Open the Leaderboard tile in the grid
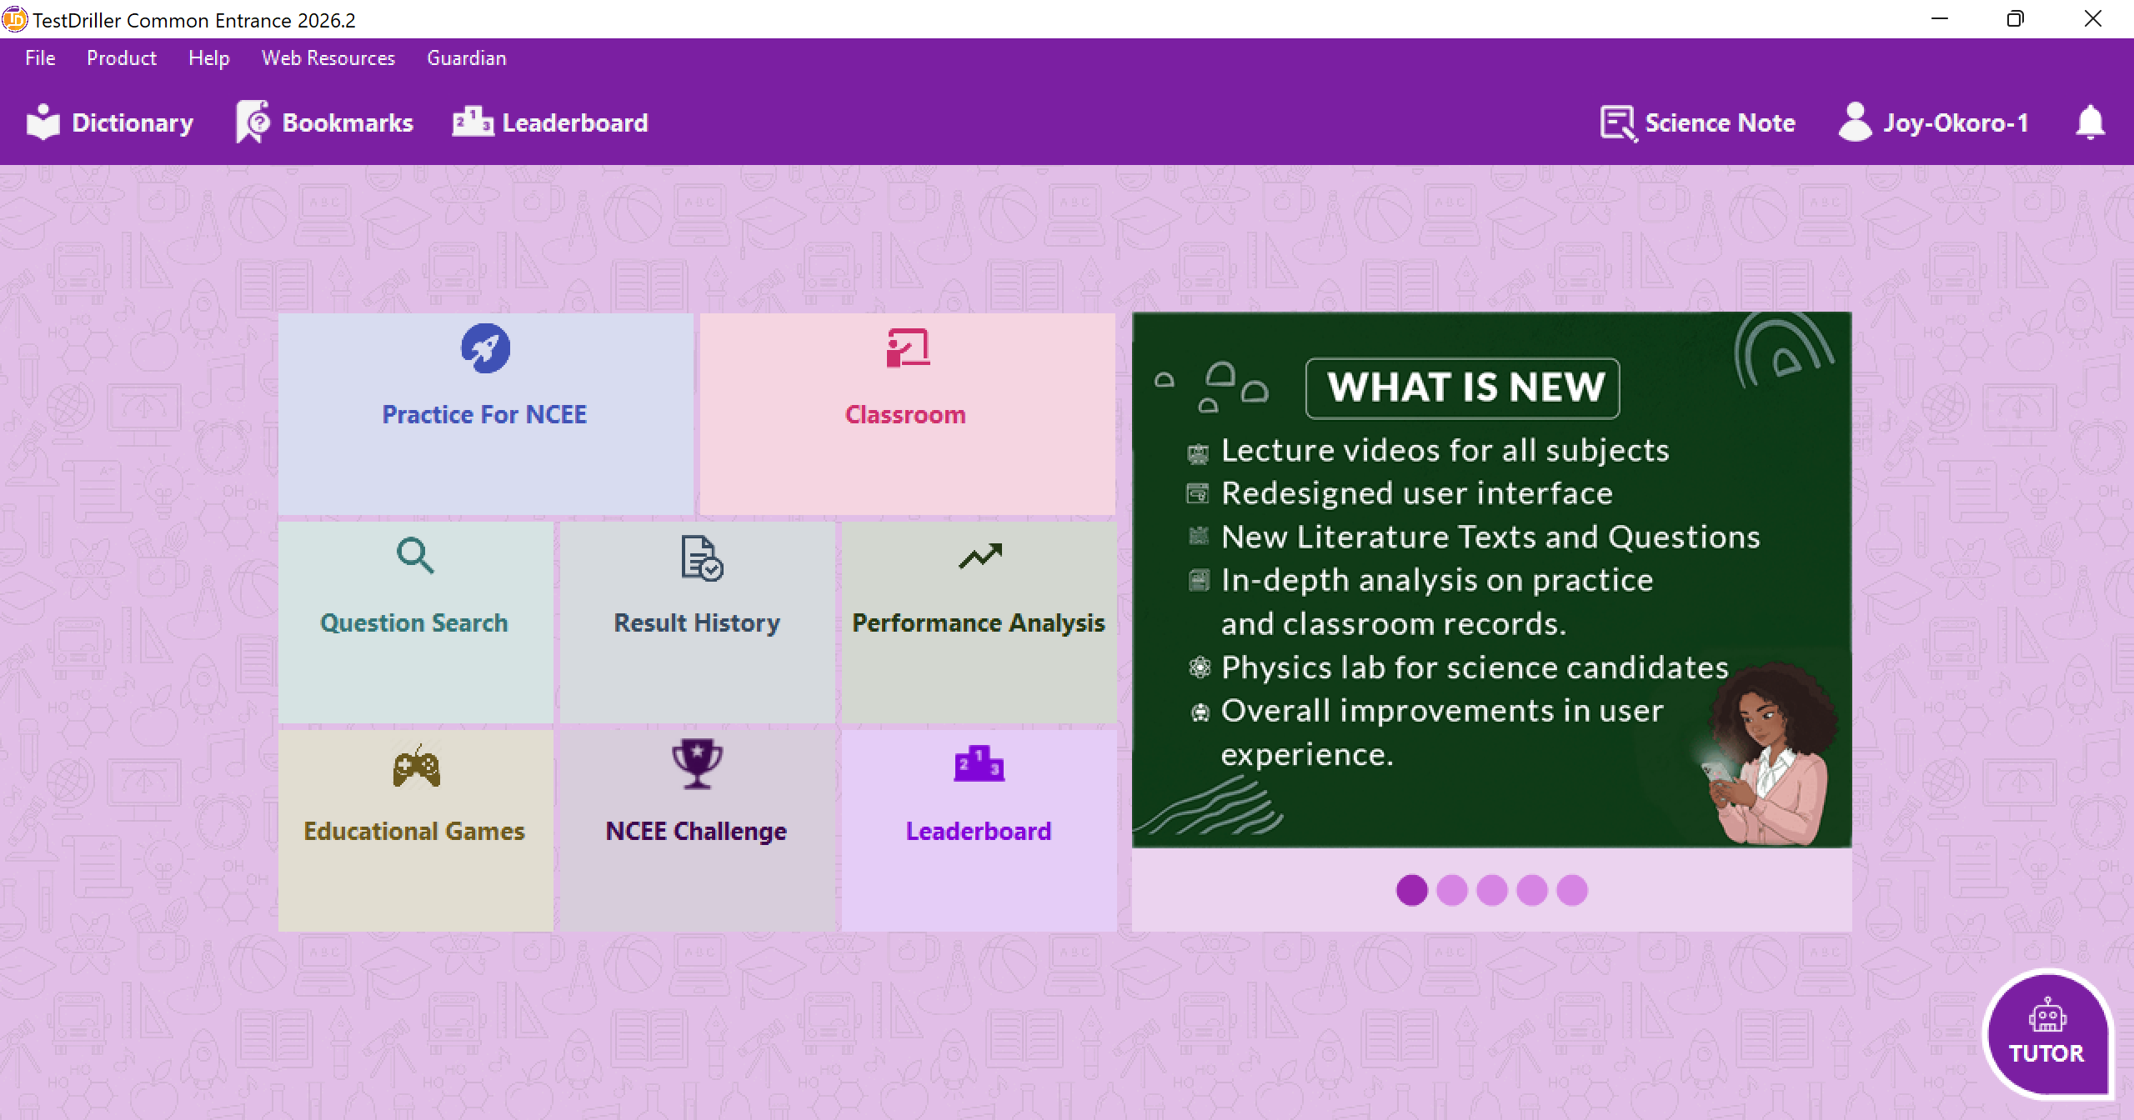 tap(979, 831)
